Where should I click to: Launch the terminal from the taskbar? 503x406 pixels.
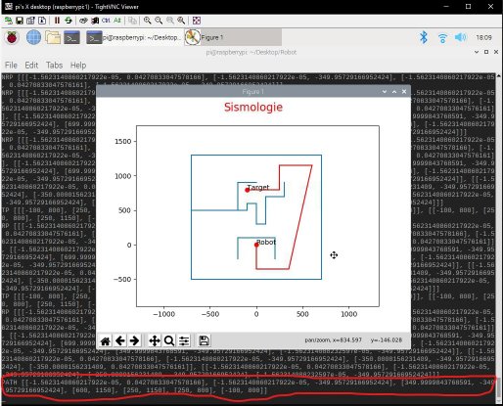[71, 38]
